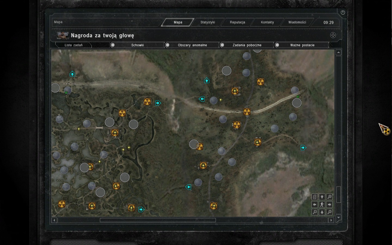The width and height of the screenshot is (392, 245).
Task: Pan the map right with arrow button
Action: point(329,204)
